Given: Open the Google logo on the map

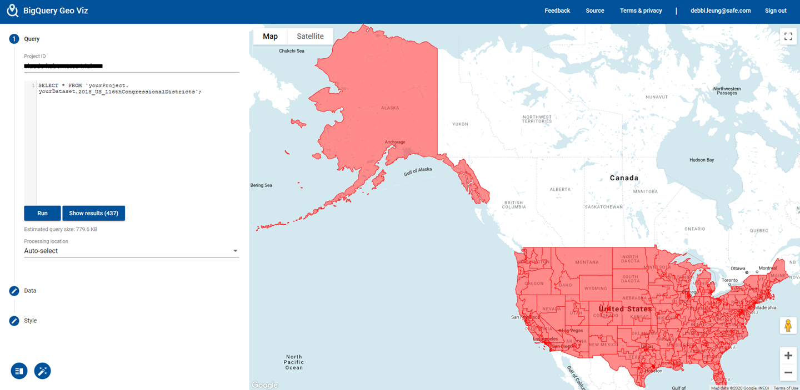Looking at the screenshot, I should (264, 385).
